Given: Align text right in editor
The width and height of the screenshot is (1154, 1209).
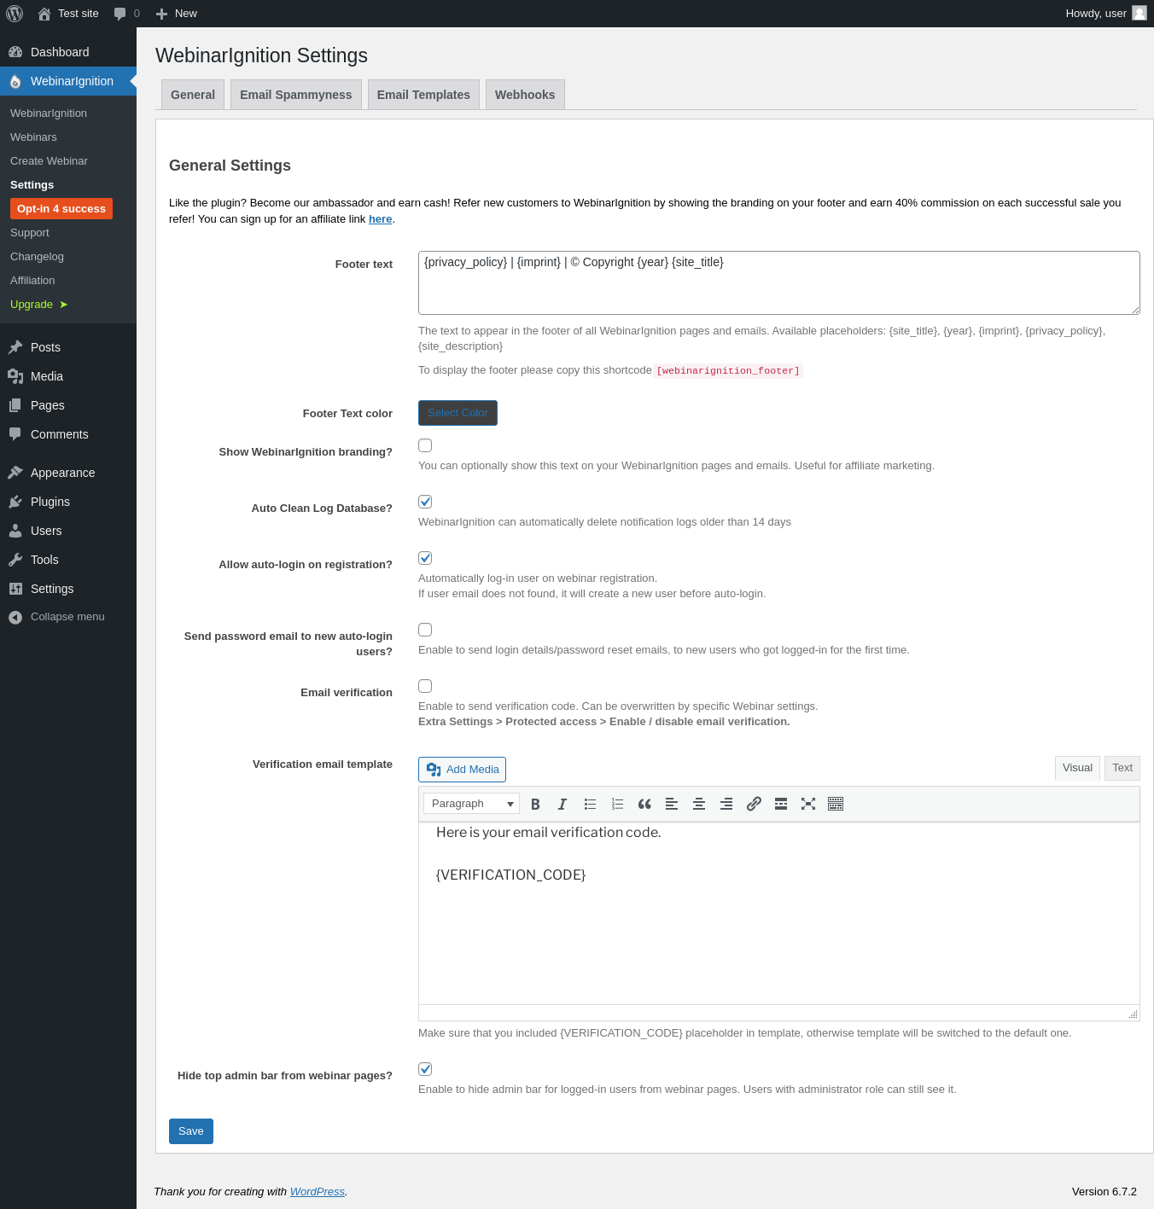Looking at the screenshot, I should click(726, 804).
